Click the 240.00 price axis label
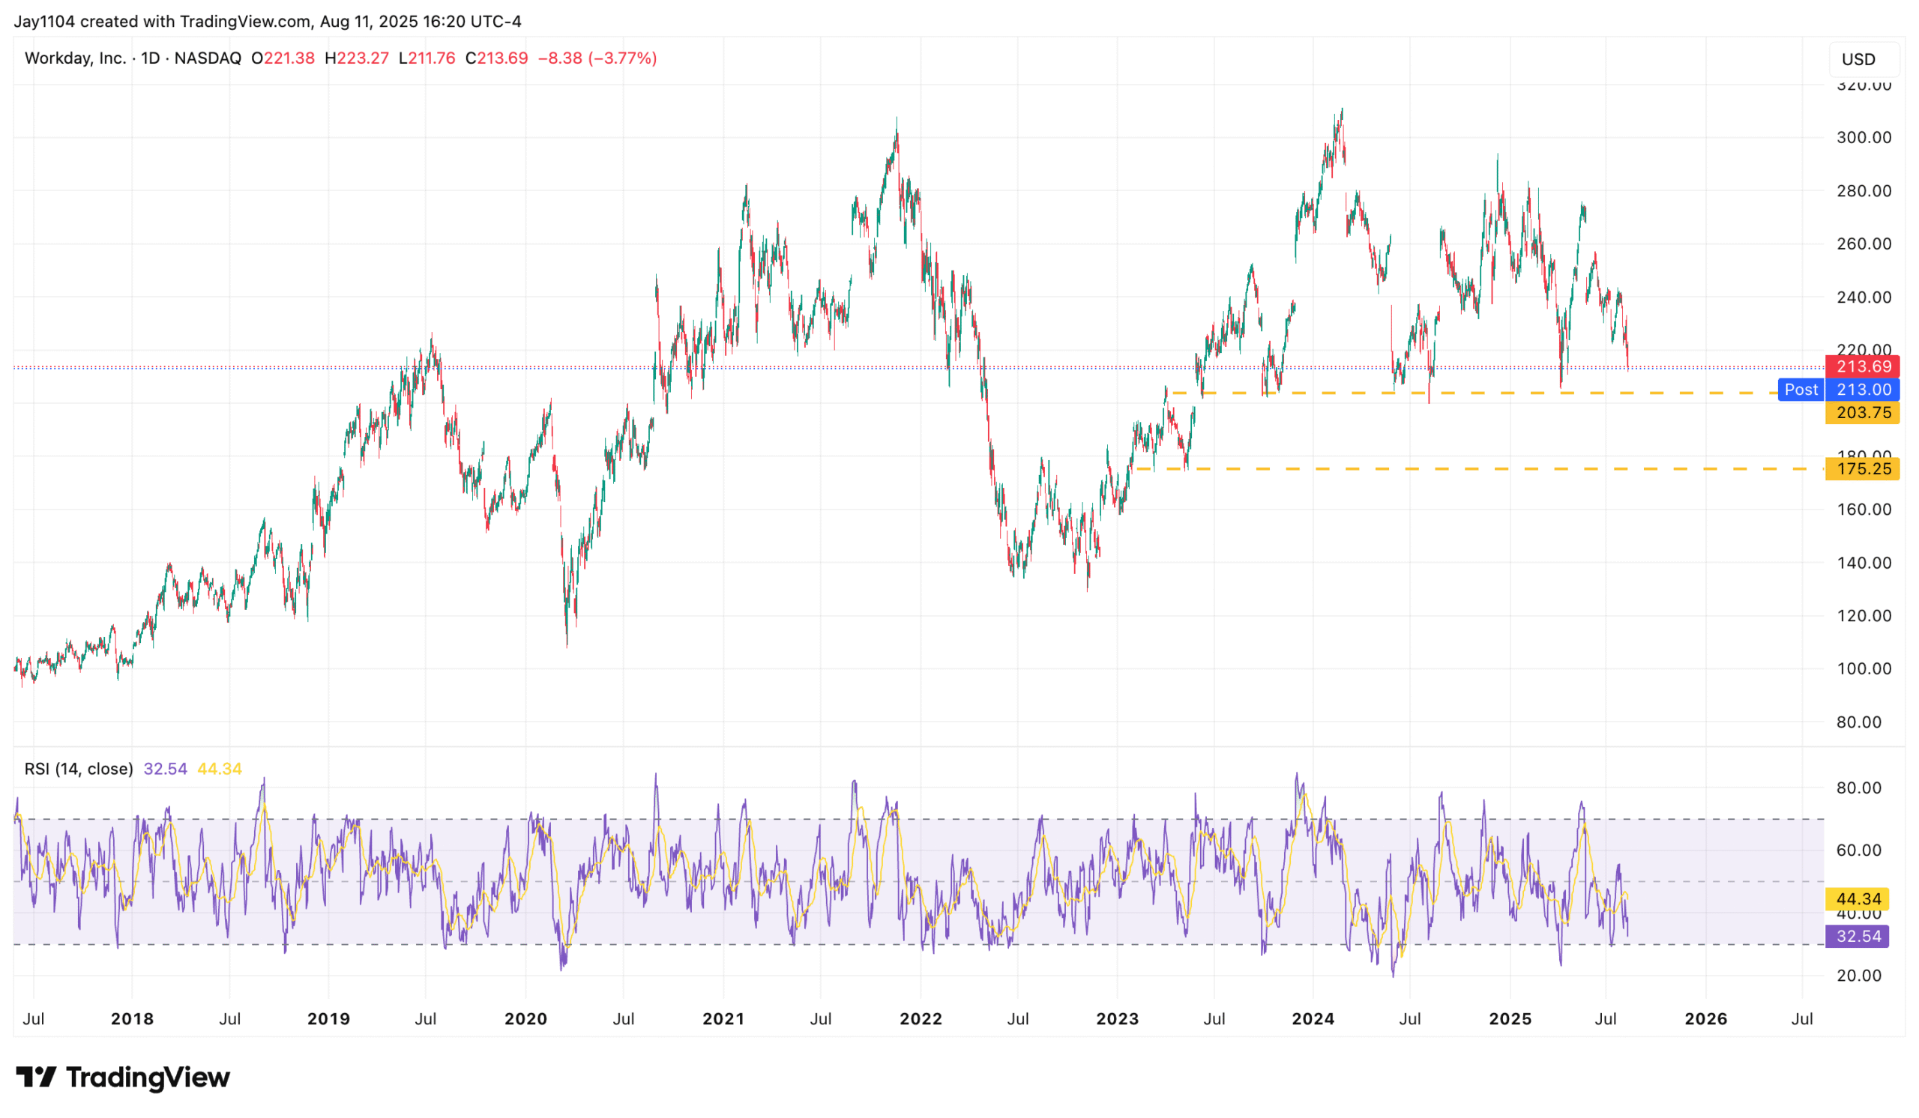This screenshot has width=1919, height=1118. tap(1864, 297)
